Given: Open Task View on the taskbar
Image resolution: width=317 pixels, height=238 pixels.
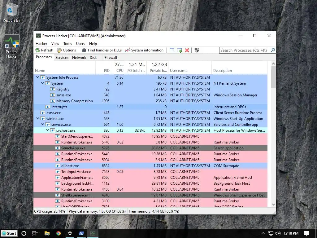Looking at the screenshot, I should [35, 233].
